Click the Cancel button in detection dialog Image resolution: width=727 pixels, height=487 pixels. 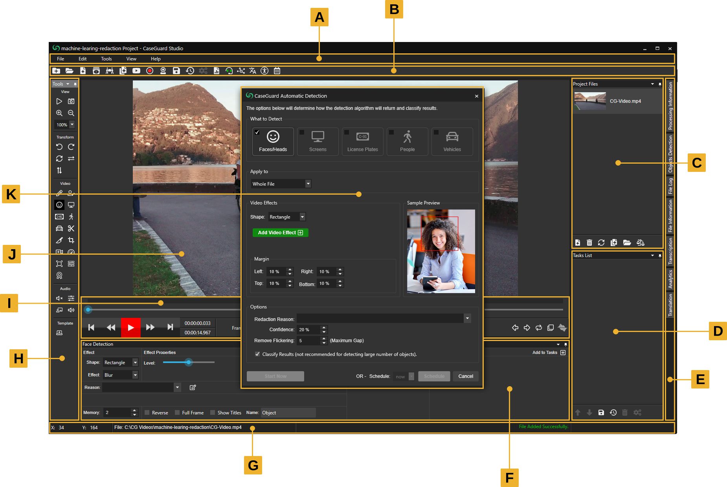(x=466, y=376)
